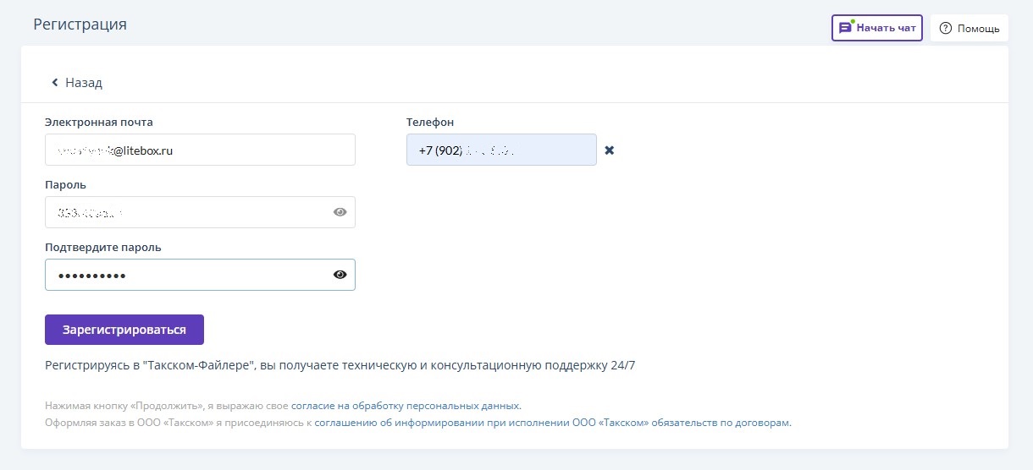Start a chat with Начать чат
This screenshot has width=1033, height=470.
(x=877, y=28)
